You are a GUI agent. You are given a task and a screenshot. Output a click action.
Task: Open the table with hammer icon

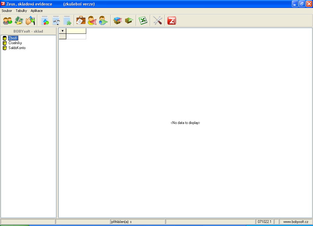tap(56, 20)
